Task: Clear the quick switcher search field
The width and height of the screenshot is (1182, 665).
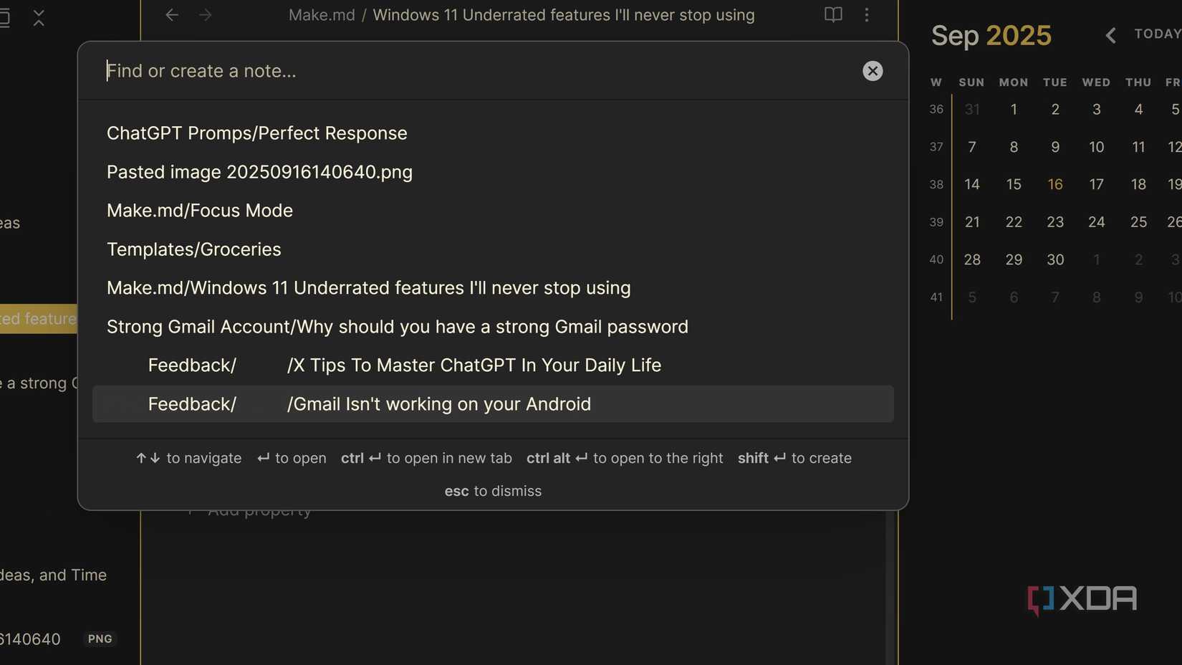Action: tap(872, 71)
